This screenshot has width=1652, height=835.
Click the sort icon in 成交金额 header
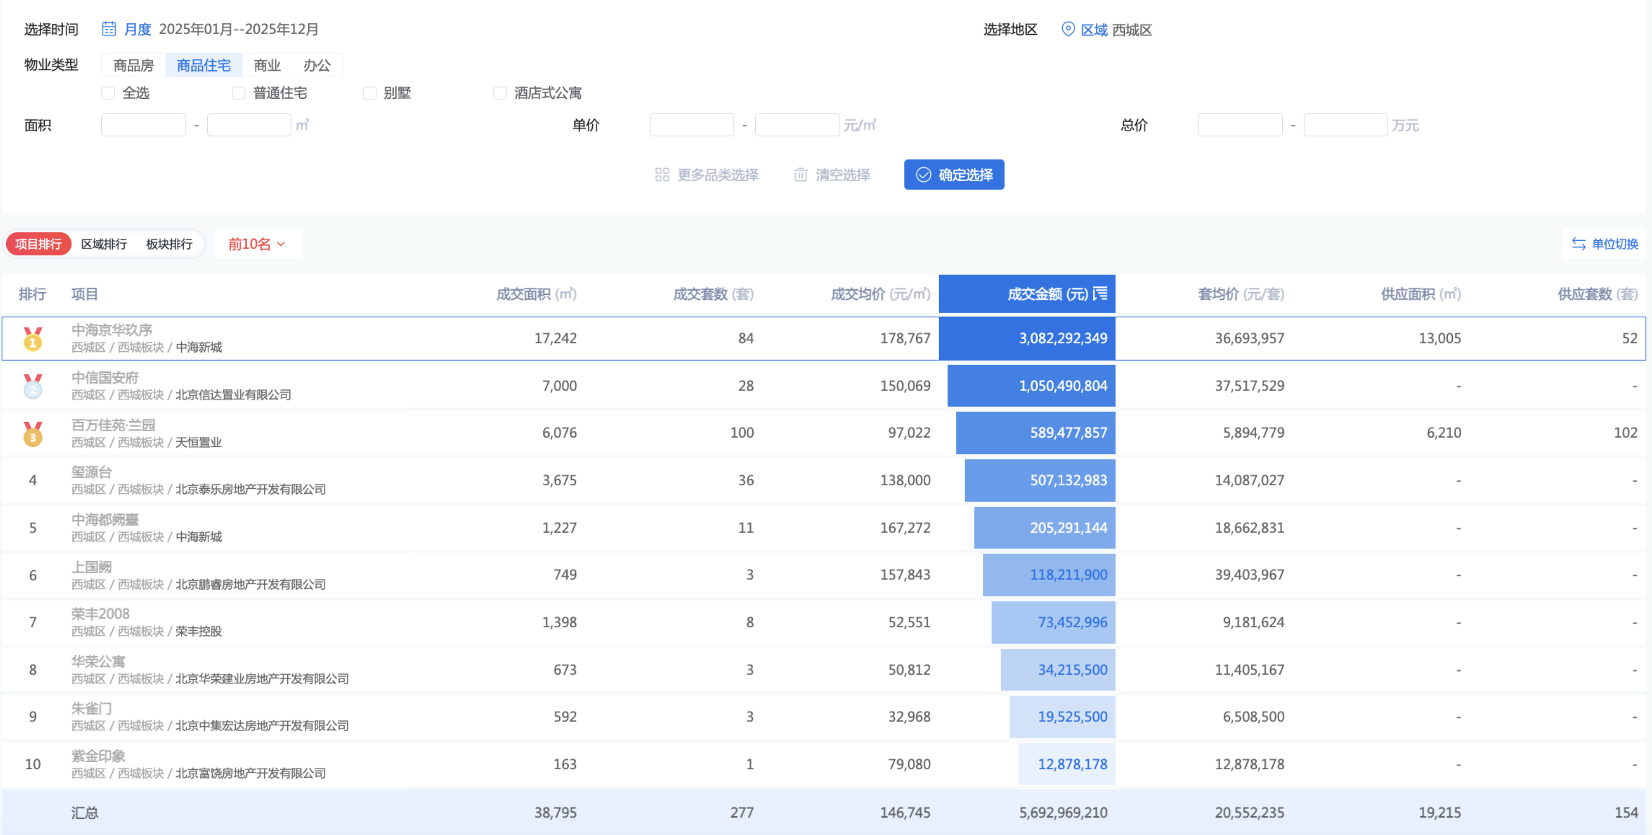click(1100, 294)
